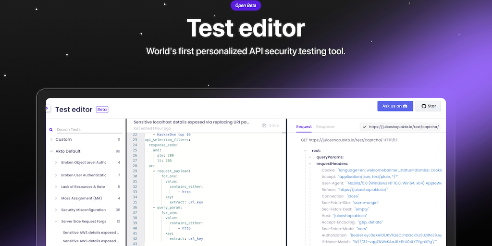The image size is (492, 246).
Task: Expand the Custom tests category
Action: coord(51,139)
